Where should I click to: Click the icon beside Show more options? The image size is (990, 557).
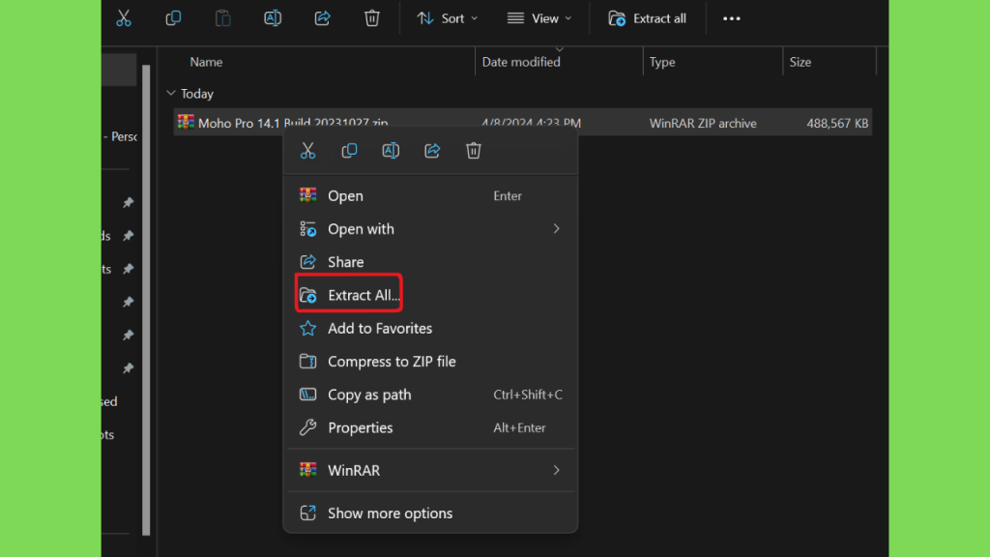tap(307, 513)
